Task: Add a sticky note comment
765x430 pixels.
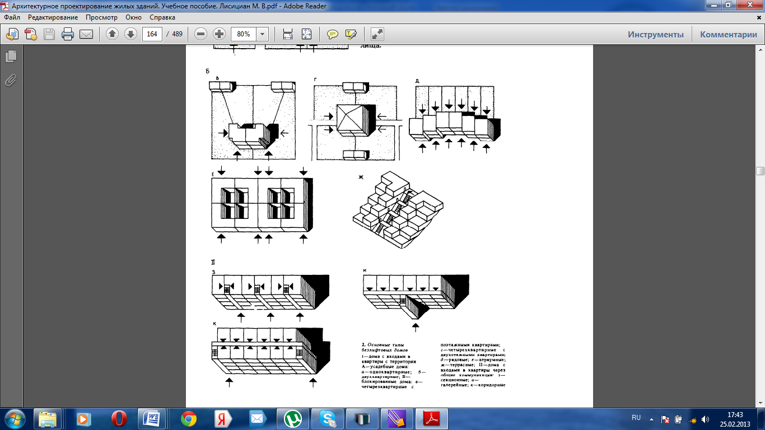Action: pos(332,34)
